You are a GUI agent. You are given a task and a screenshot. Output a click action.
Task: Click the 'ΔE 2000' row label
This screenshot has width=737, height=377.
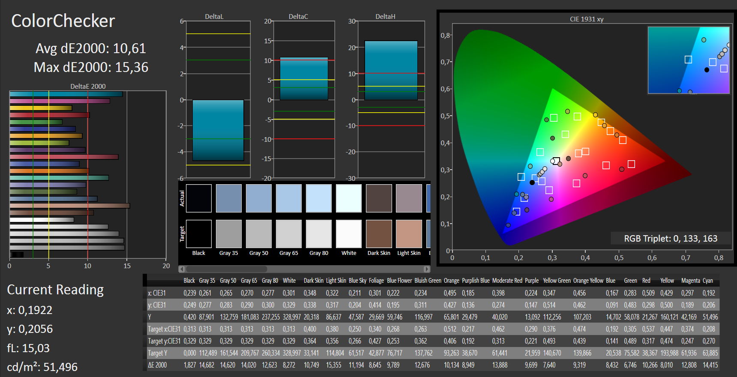tap(157, 365)
